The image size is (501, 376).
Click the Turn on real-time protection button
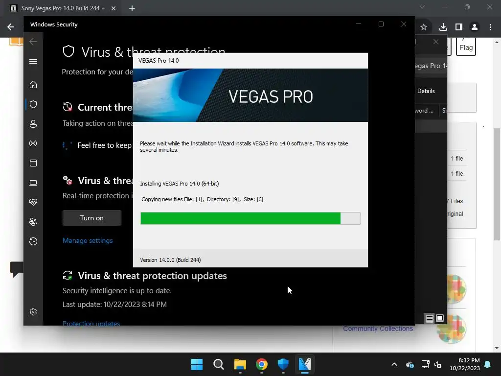91,218
